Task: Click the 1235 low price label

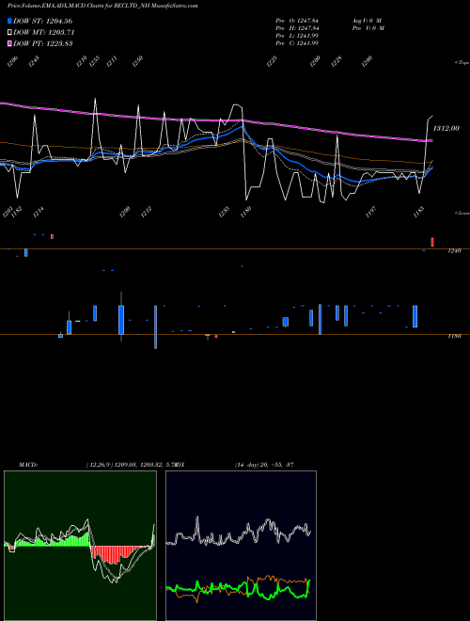Action: tap(224, 212)
